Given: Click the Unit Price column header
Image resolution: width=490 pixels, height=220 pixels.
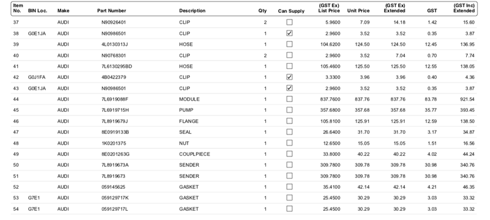Looking at the screenshot, I should click(x=358, y=10).
